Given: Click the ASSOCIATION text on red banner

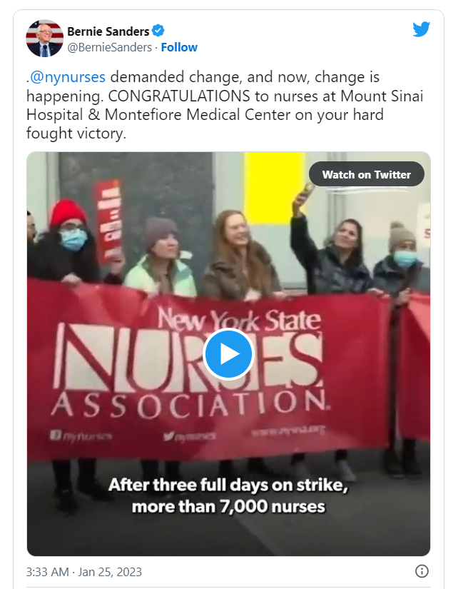Looking at the screenshot, I should pos(190,405).
